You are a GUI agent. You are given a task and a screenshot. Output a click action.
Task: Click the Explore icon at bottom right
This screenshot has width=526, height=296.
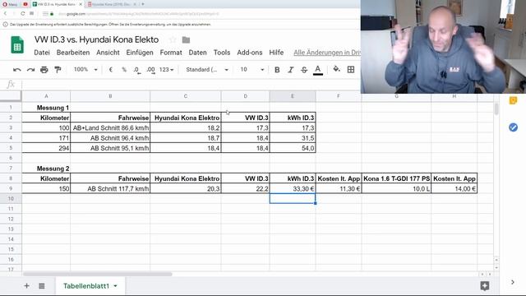[485, 285]
